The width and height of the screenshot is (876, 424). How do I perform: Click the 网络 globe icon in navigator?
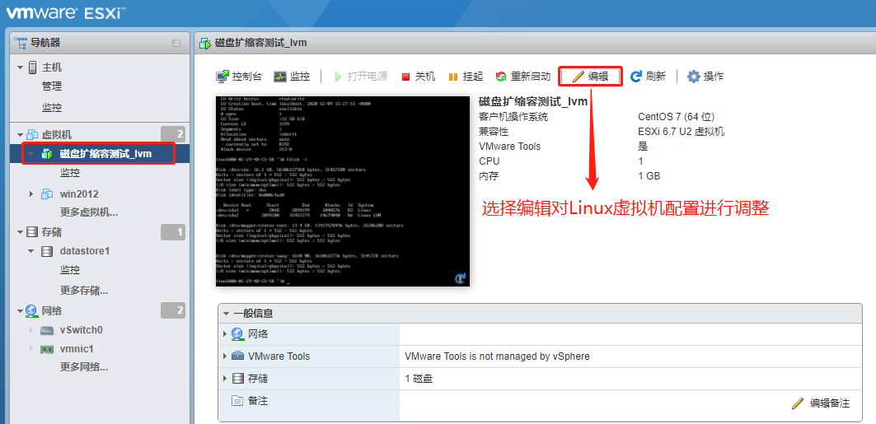point(32,310)
